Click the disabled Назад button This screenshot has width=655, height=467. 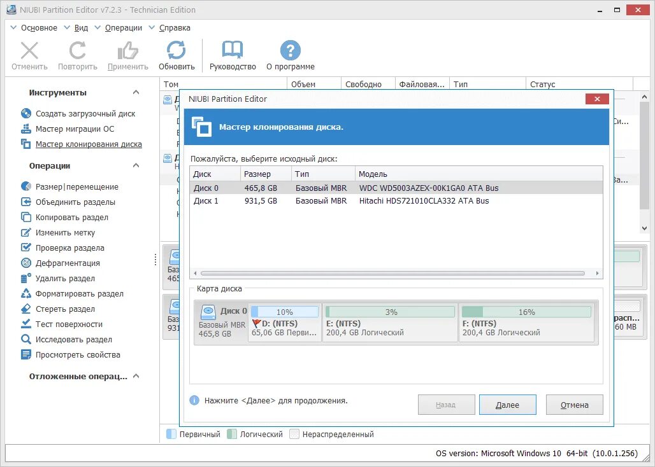(446, 405)
